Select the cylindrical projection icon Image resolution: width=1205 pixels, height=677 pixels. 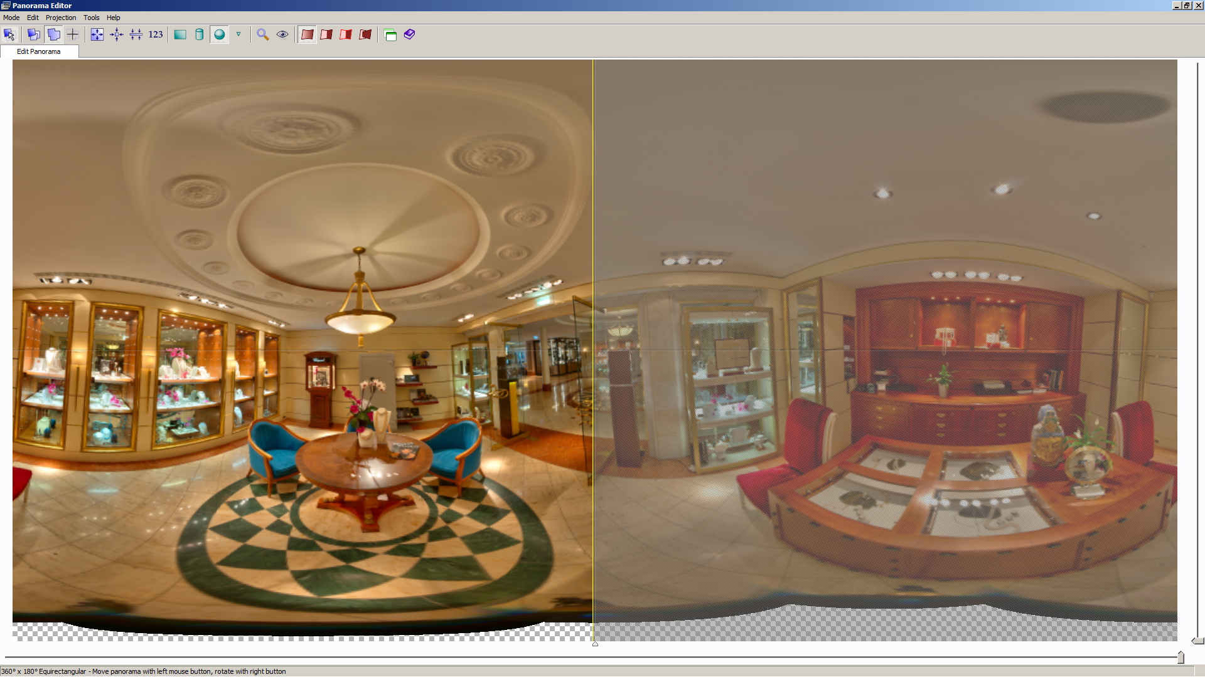(200, 34)
